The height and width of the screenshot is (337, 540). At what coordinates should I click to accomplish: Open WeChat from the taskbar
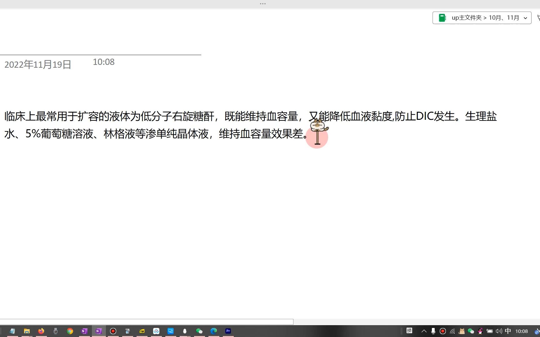click(199, 331)
